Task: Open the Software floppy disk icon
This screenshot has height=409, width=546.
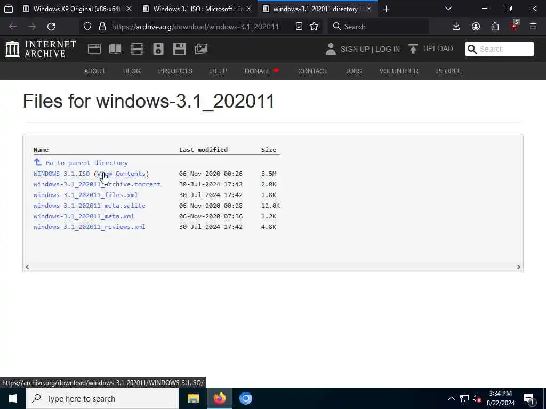Action: pos(180,49)
